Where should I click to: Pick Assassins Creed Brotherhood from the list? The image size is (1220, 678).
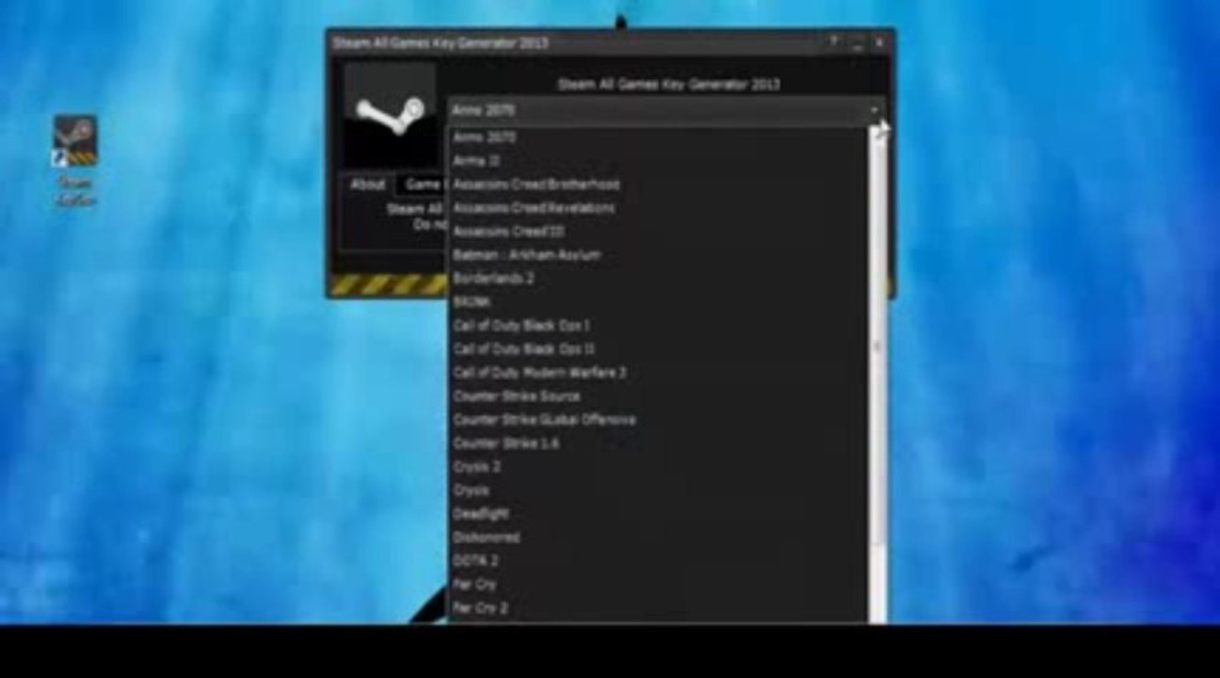coord(657,185)
